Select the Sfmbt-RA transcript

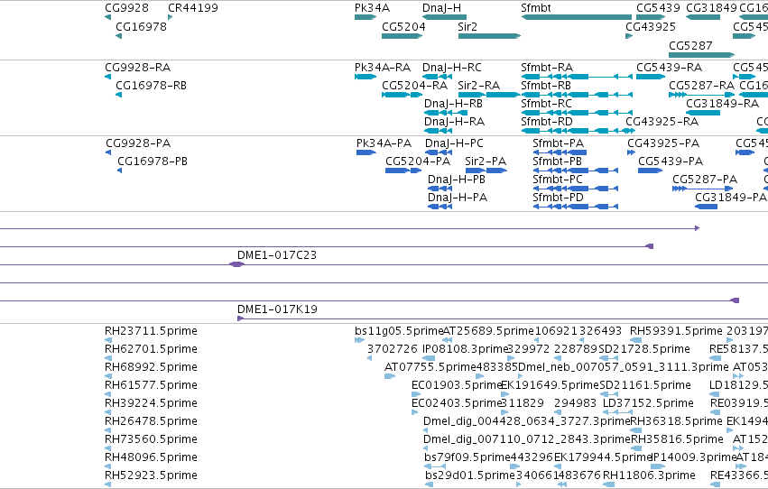pyautogui.click(x=577, y=77)
